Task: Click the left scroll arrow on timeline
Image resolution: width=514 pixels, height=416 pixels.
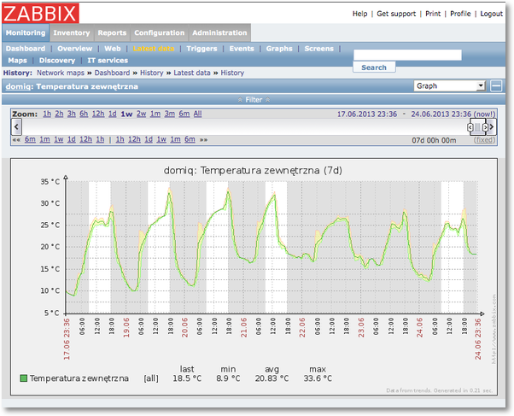Action: [x=17, y=126]
